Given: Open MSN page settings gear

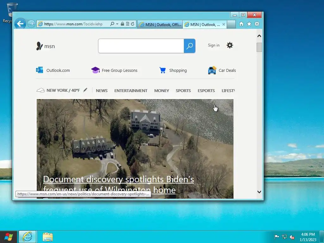Looking at the screenshot, I should click(x=230, y=45).
